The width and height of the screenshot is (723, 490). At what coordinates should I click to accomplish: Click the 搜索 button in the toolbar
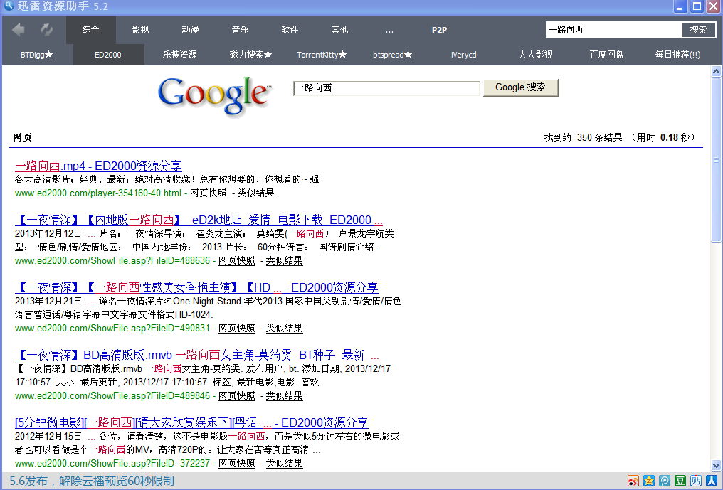pyautogui.click(x=698, y=29)
